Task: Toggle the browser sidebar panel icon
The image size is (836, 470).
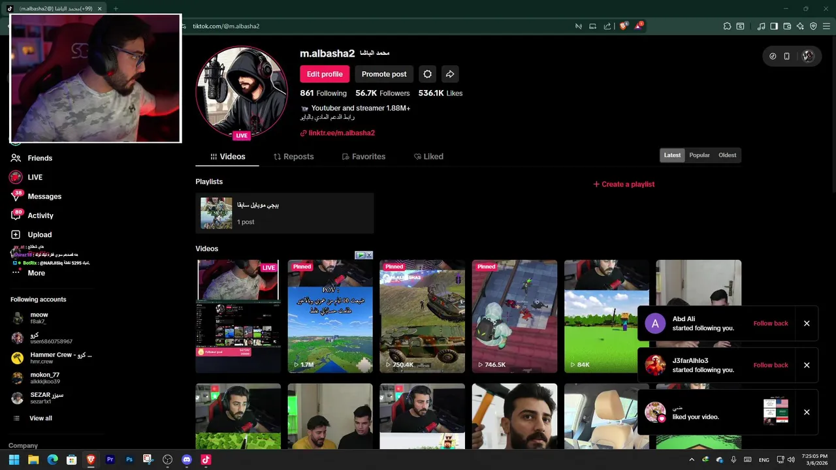Action: pyautogui.click(x=774, y=26)
